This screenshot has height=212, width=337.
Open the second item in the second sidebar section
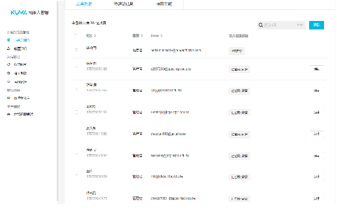point(9,73)
